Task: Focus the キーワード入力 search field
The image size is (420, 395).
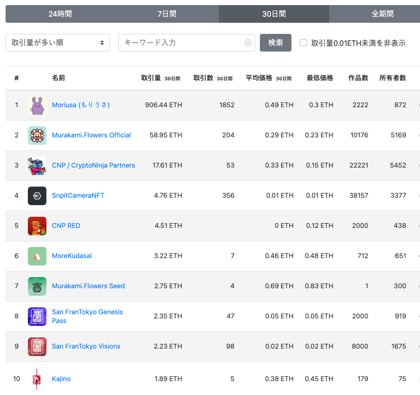Action: click(187, 43)
